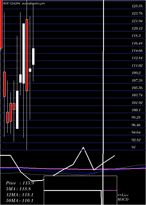Click the '50MA : 110.1' readout

click(20, 200)
